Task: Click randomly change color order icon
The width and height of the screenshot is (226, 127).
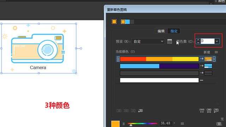Action: click(202, 110)
